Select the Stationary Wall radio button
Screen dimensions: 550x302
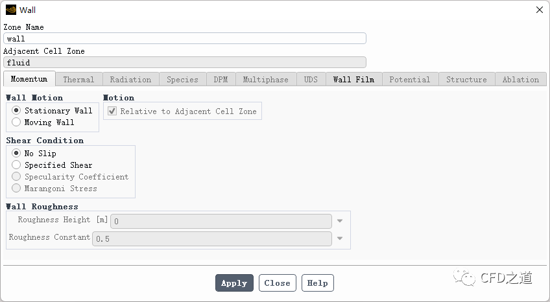[16, 111]
